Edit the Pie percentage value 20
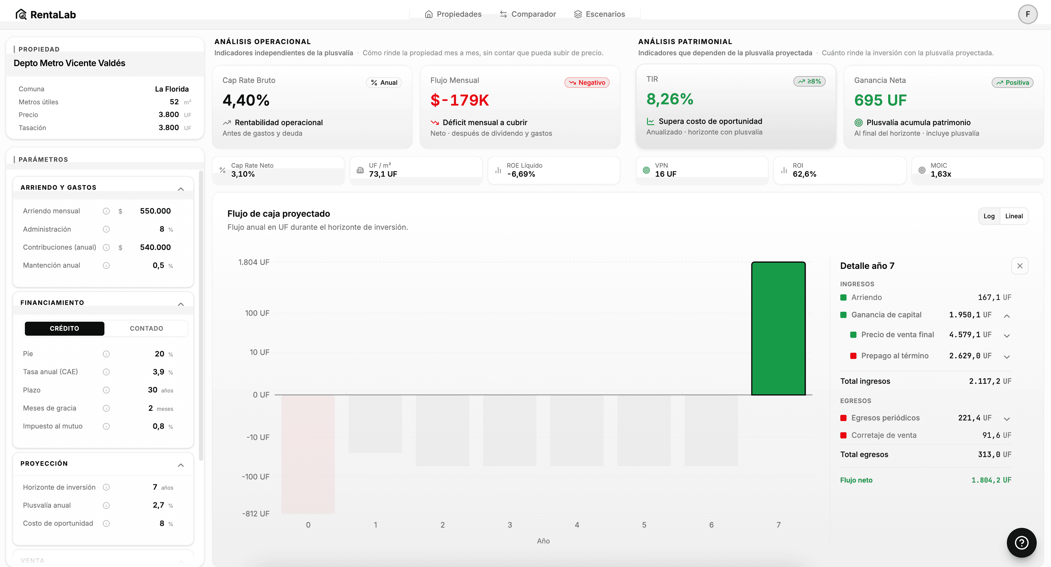The width and height of the screenshot is (1051, 567). (x=159, y=354)
